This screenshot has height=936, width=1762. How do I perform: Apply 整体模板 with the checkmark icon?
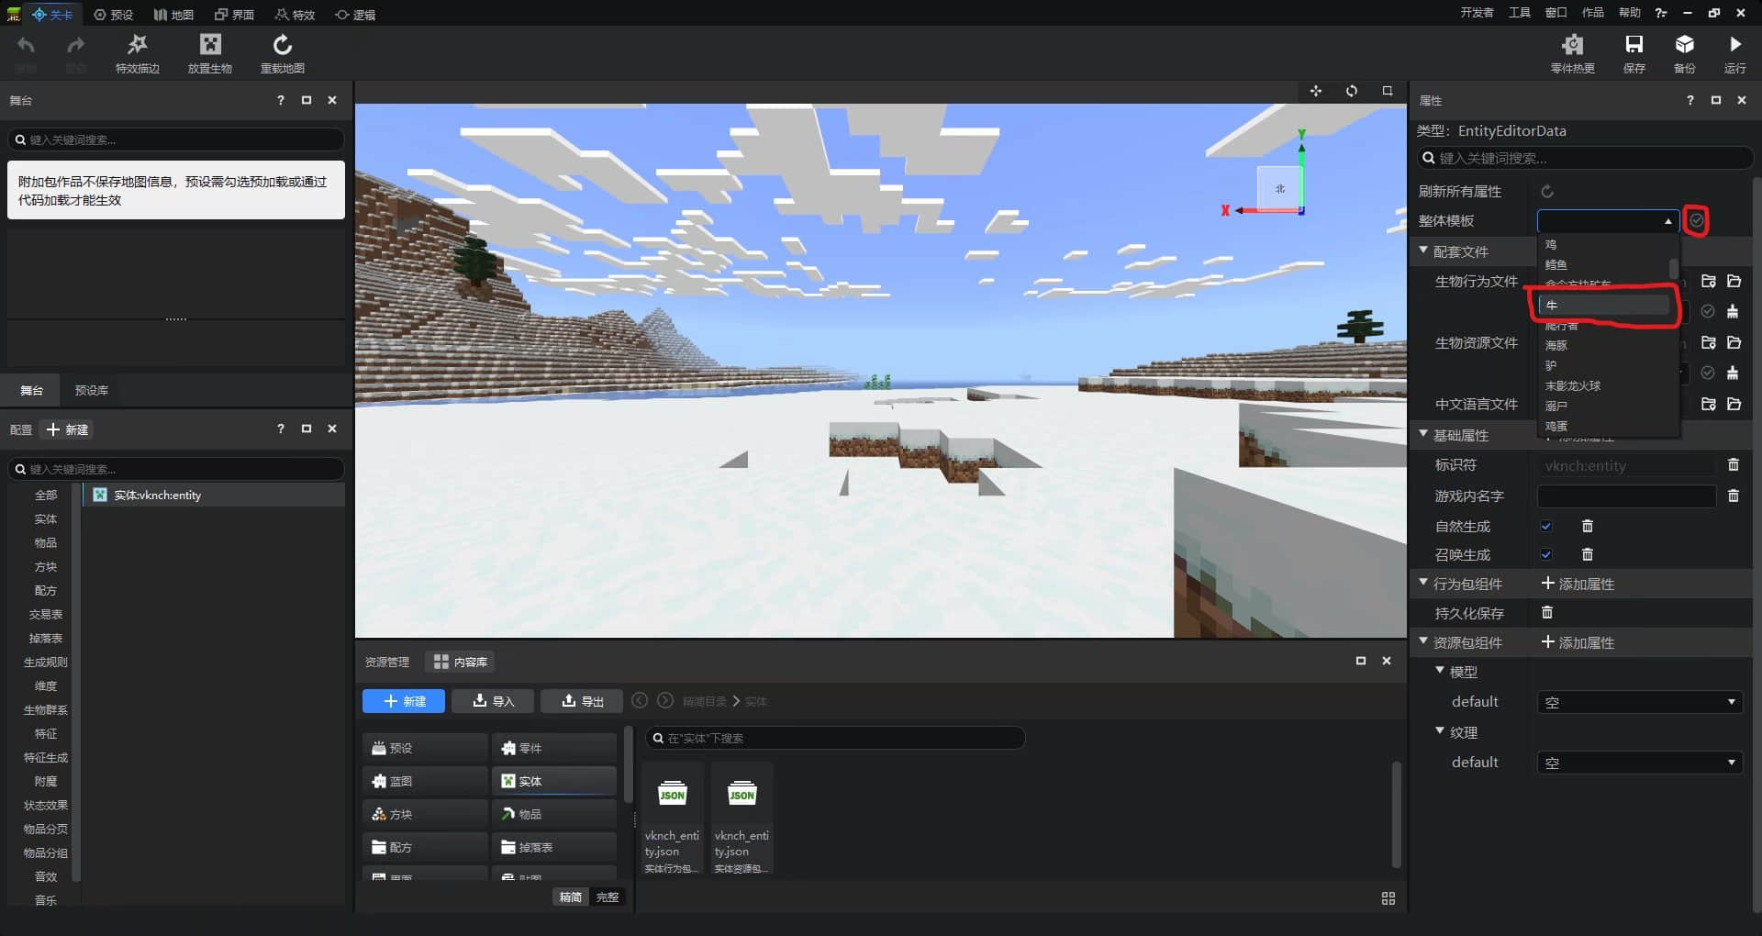pyautogui.click(x=1697, y=220)
